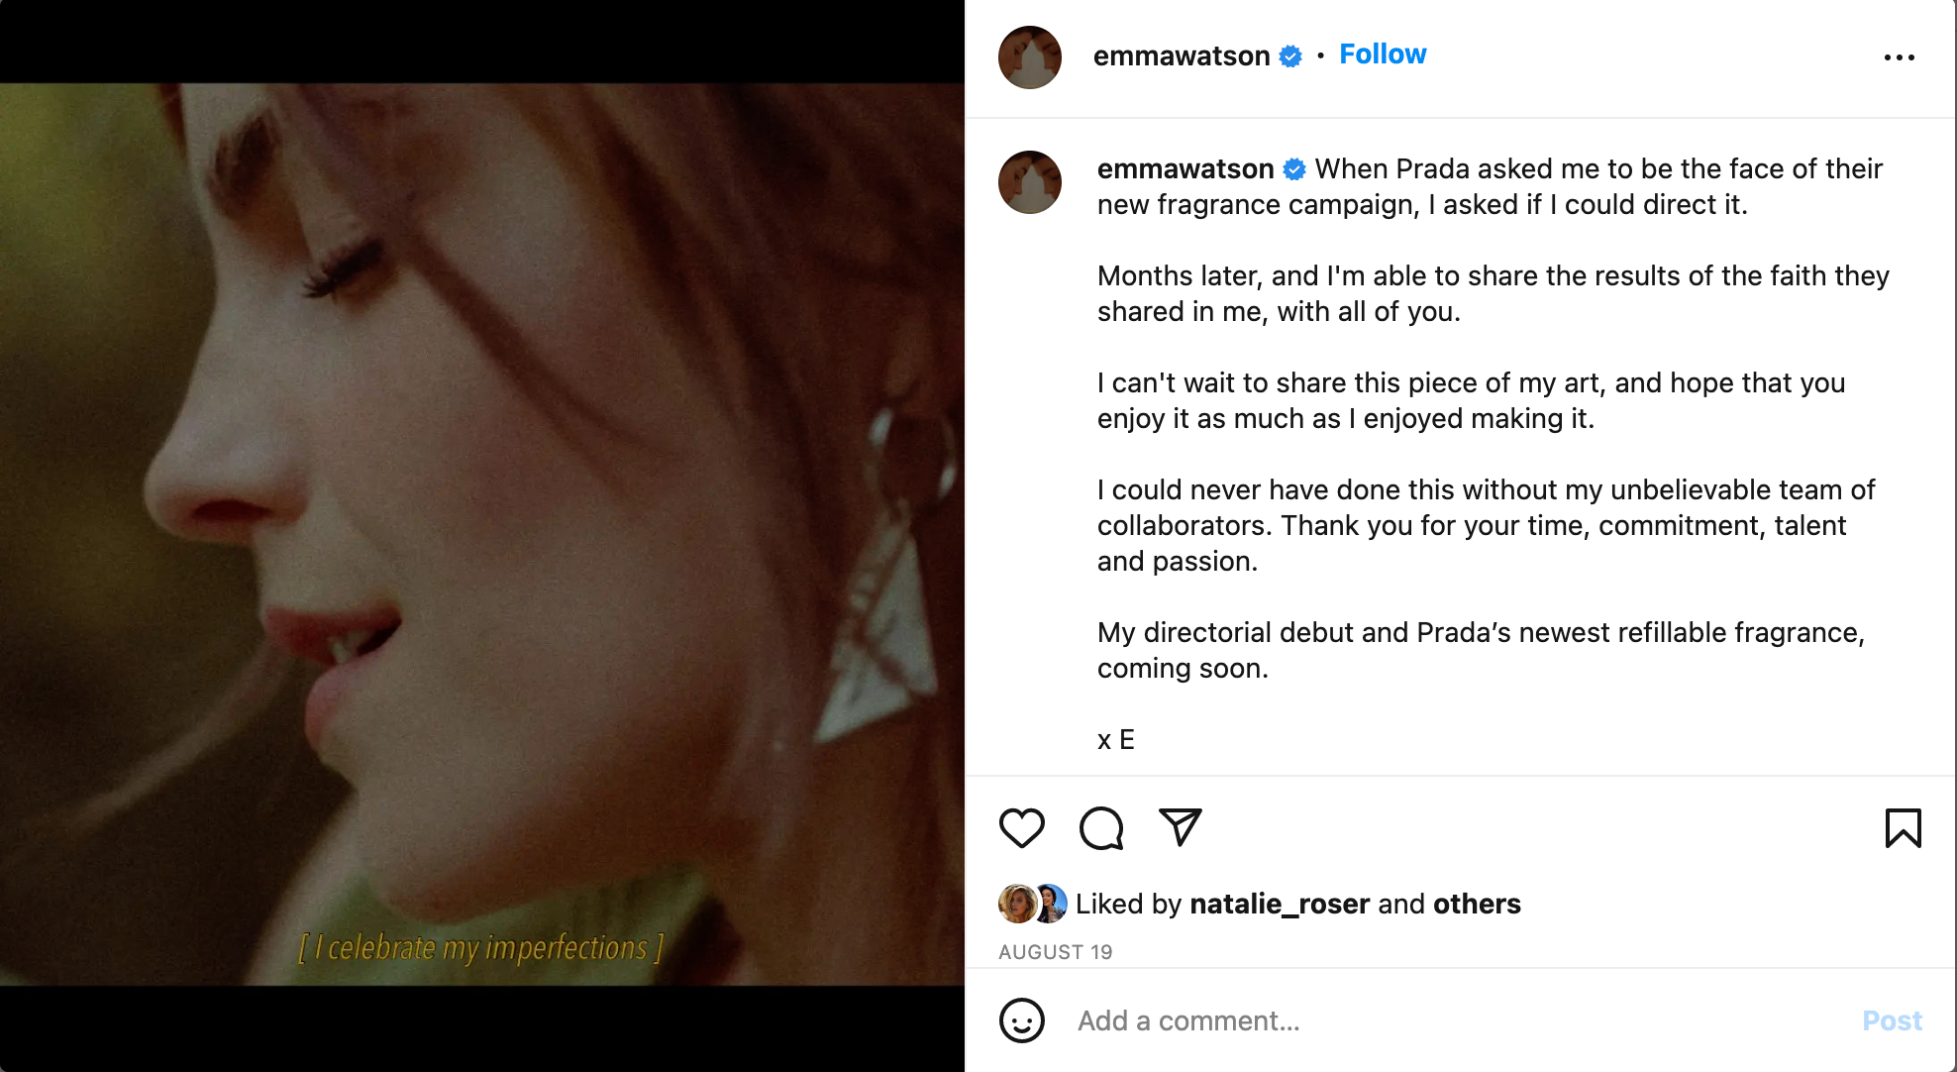Click the verified badge beside caption username

[x=1294, y=169]
